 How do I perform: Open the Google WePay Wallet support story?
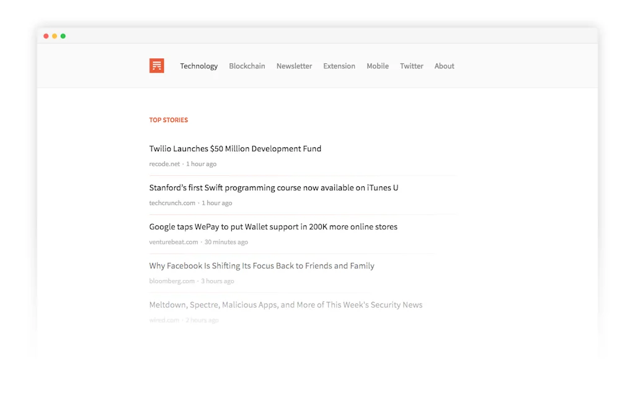pyautogui.click(x=273, y=227)
